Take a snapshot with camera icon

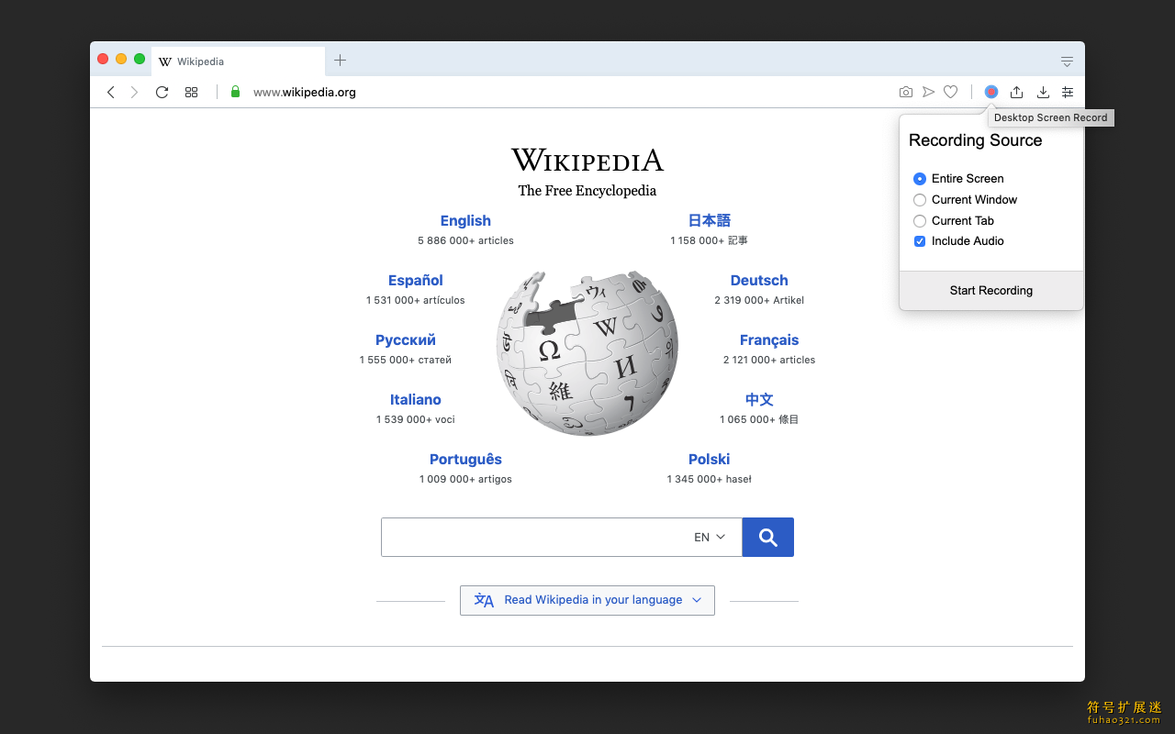click(x=906, y=92)
